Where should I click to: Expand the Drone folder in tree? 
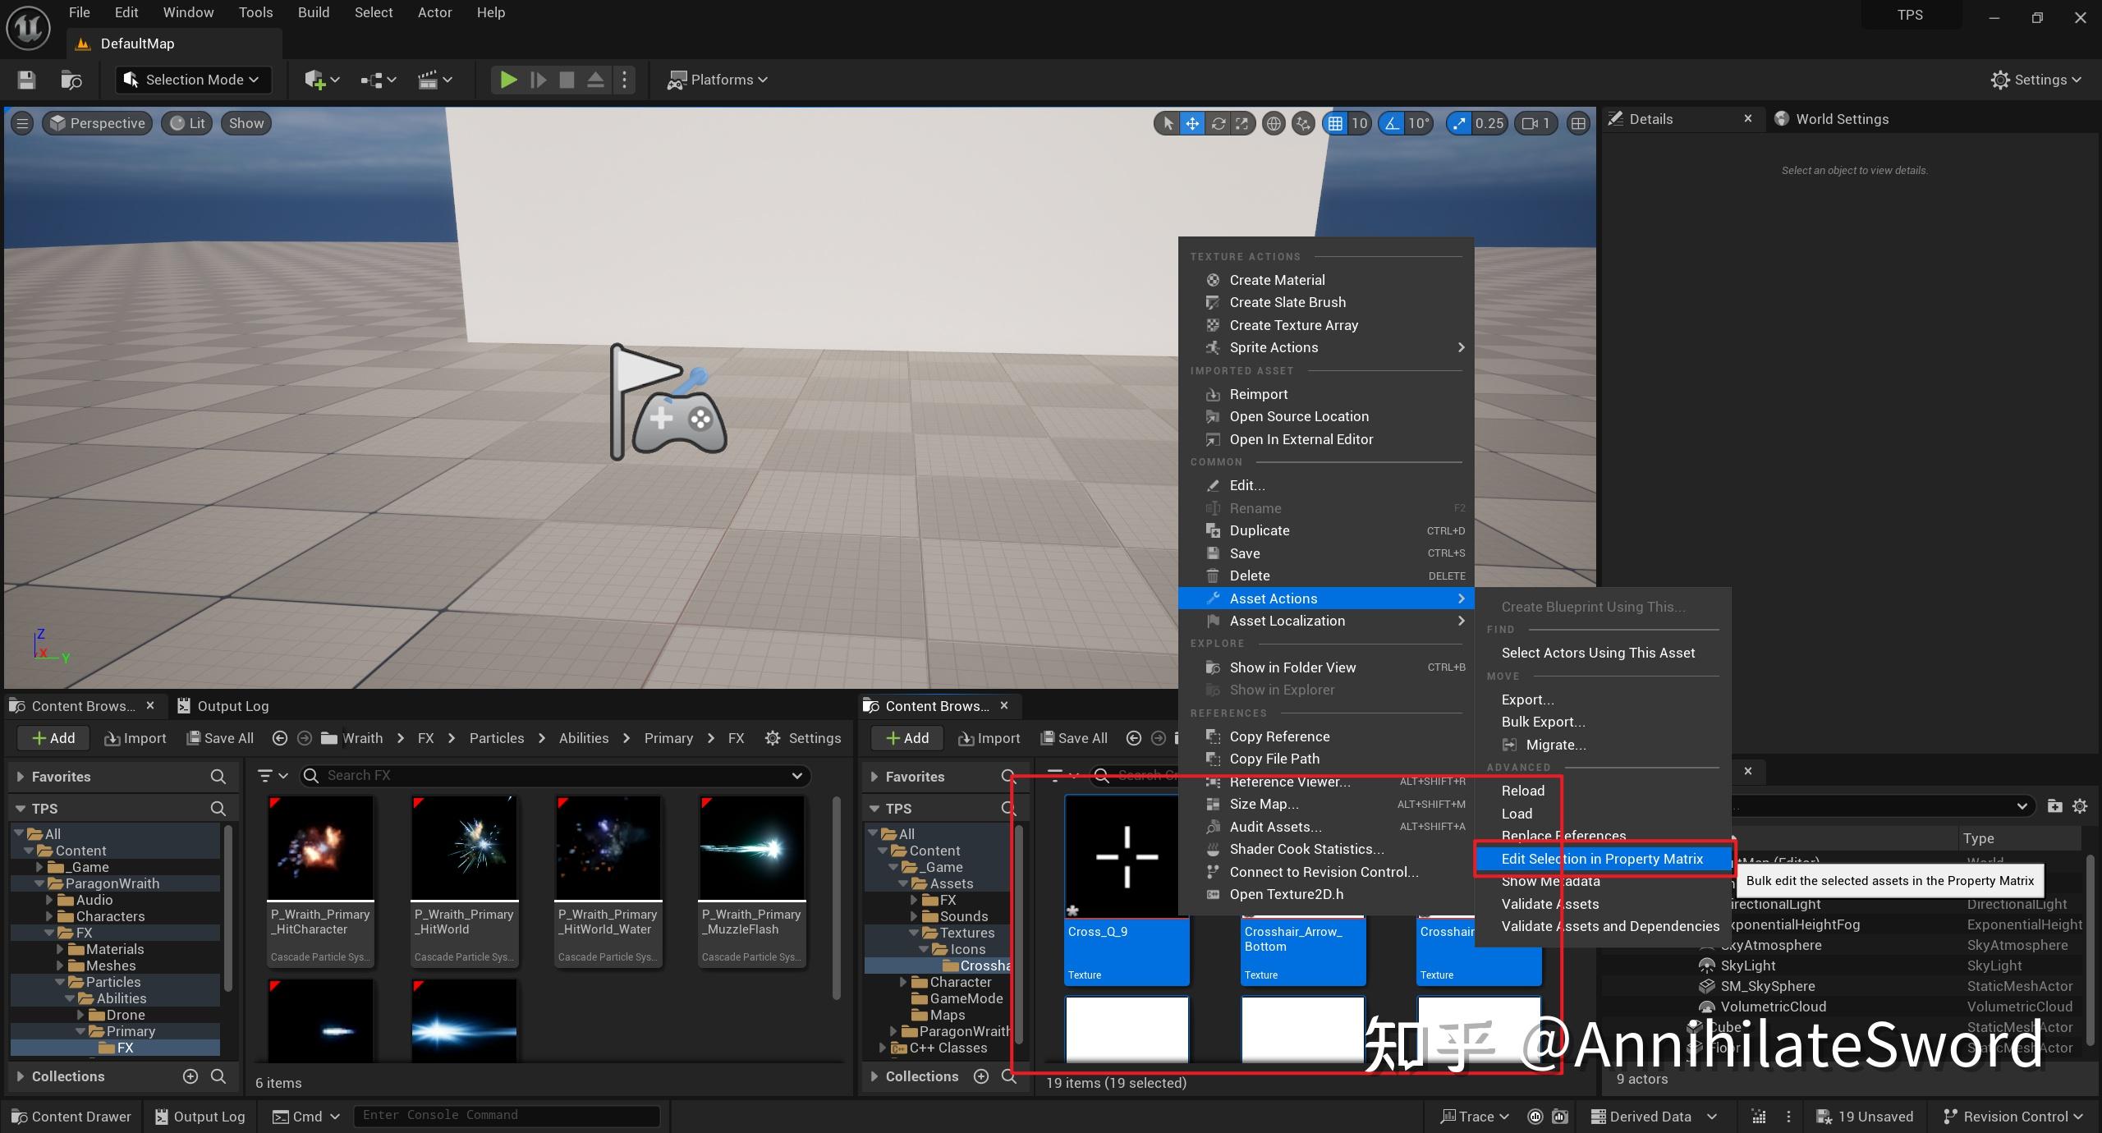[x=80, y=1015]
